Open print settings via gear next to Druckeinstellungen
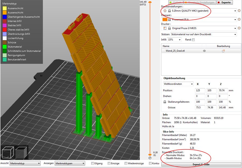The image size is (242, 168). click(x=239, y=11)
